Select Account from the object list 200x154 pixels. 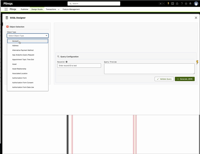tap(28, 41)
